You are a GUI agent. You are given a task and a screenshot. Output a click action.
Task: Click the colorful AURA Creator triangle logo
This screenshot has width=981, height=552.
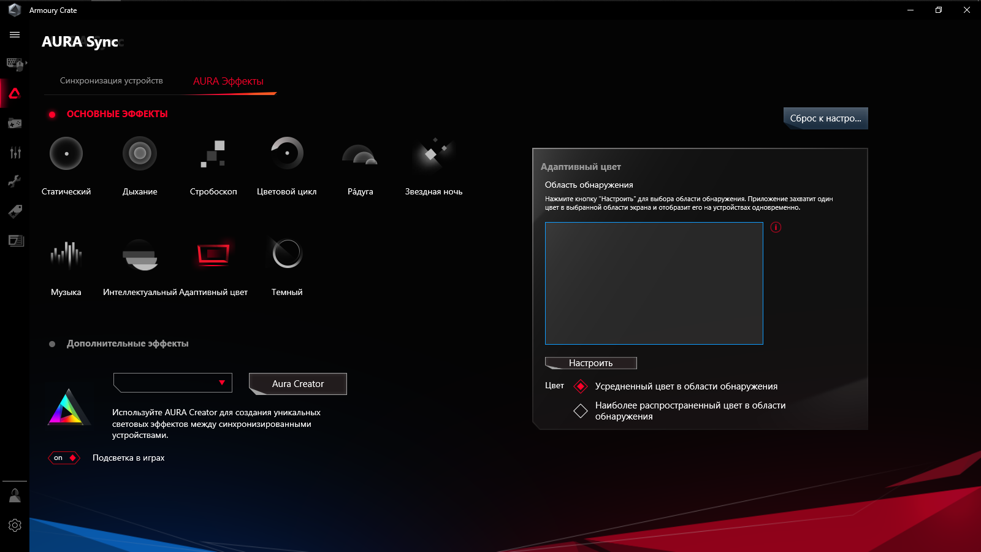[69, 407]
